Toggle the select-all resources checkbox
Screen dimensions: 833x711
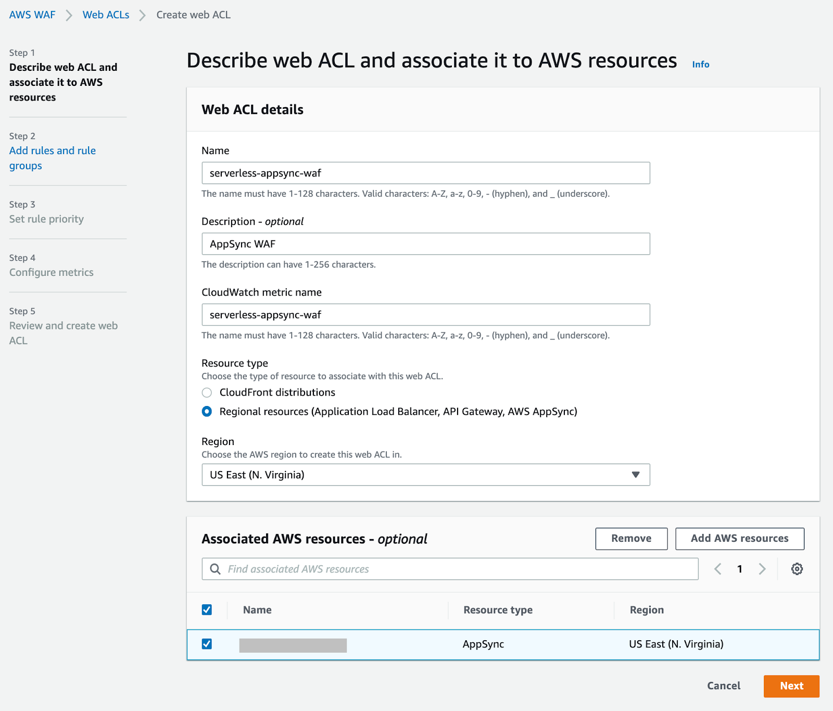tap(207, 610)
